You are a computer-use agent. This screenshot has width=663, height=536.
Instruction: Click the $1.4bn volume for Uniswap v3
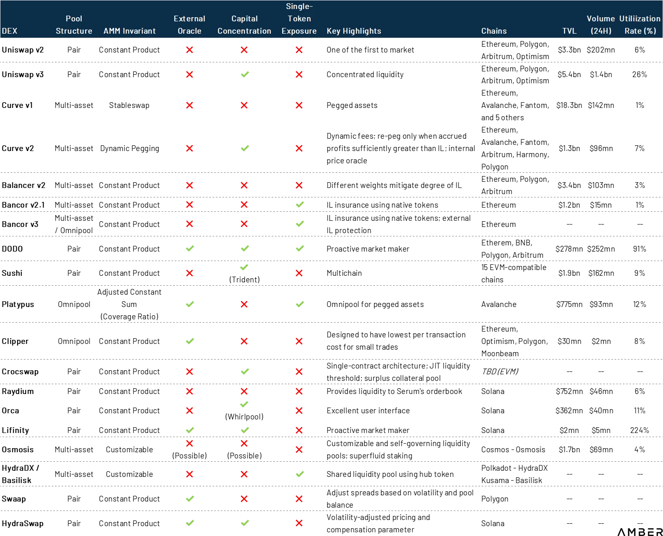pyautogui.click(x=601, y=74)
